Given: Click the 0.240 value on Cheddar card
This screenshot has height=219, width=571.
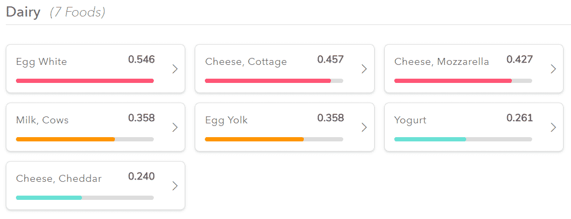Looking at the screenshot, I should click(x=142, y=176).
